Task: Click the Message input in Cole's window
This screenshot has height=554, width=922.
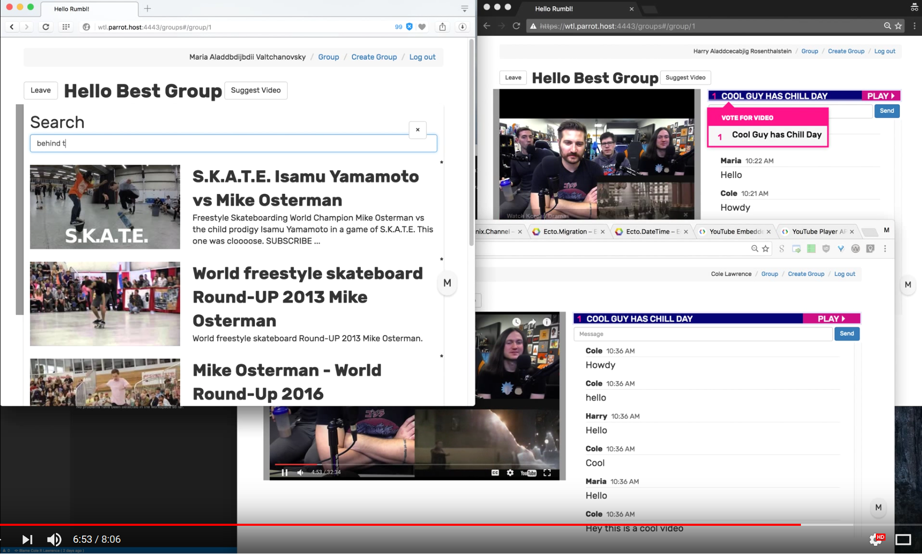Action: (703, 334)
